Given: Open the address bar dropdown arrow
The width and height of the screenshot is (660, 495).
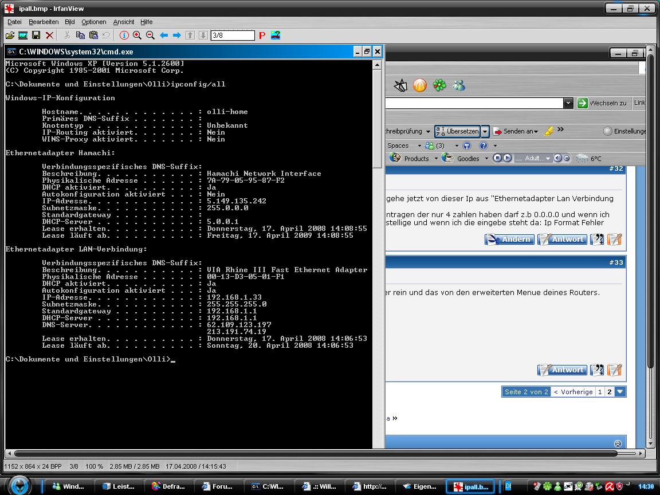Looking at the screenshot, I should [x=568, y=103].
